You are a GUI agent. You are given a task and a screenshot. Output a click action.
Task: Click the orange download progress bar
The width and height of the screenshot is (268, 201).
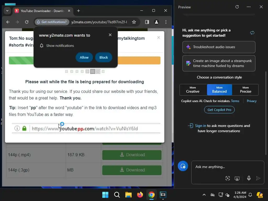139,60
